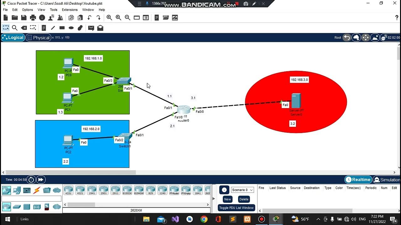Click the scenario information button
Viewport: 401px width, 225px height.
(224, 190)
